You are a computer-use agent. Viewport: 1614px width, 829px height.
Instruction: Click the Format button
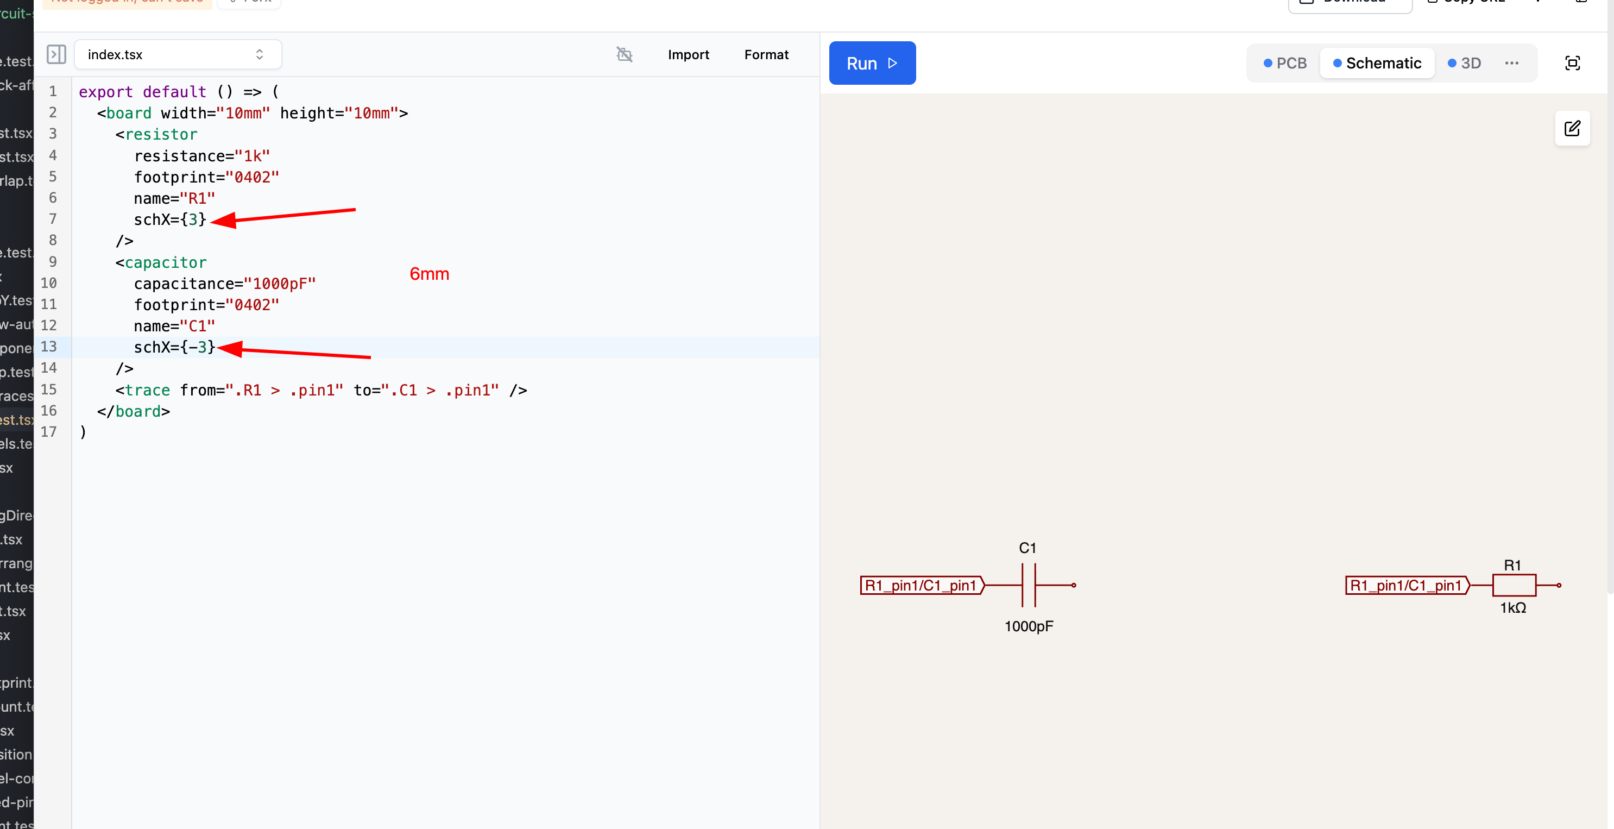(x=766, y=54)
